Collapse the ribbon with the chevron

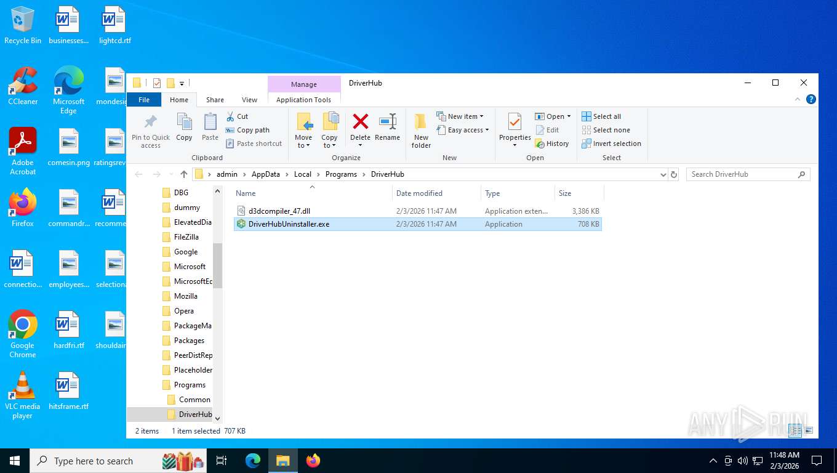(x=798, y=99)
